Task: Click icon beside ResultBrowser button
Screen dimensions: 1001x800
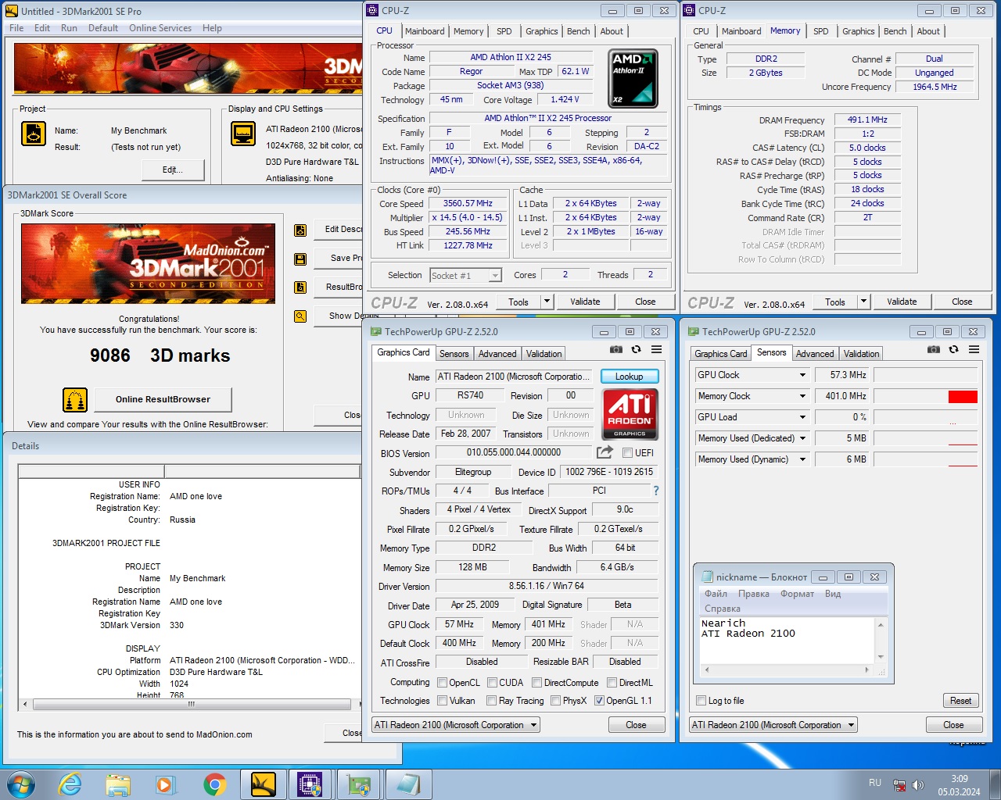Action: 300,287
